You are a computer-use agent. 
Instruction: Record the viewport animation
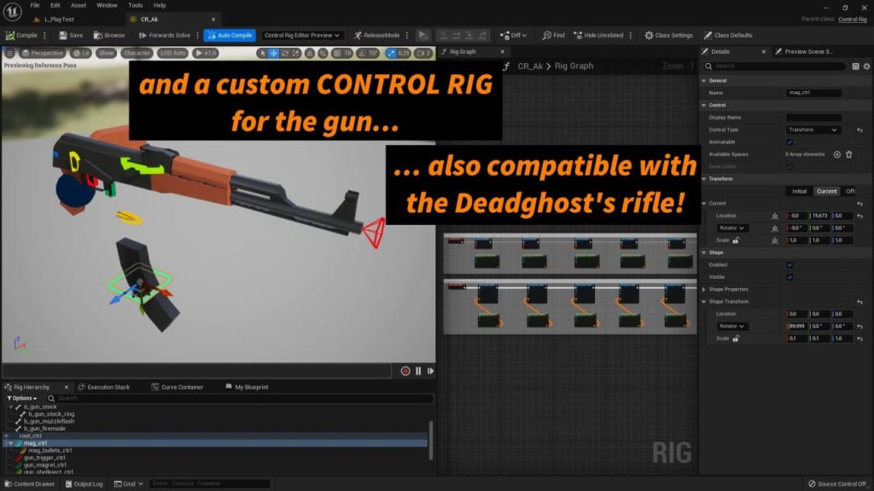coord(405,371)
